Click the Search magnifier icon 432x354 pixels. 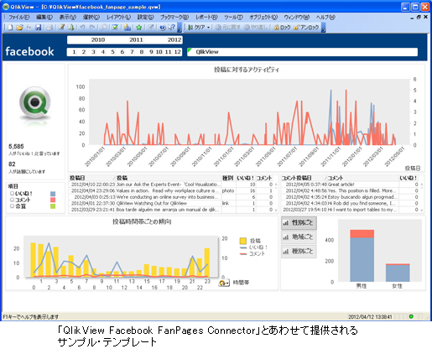pyautogui.click(x=104, y=27)
